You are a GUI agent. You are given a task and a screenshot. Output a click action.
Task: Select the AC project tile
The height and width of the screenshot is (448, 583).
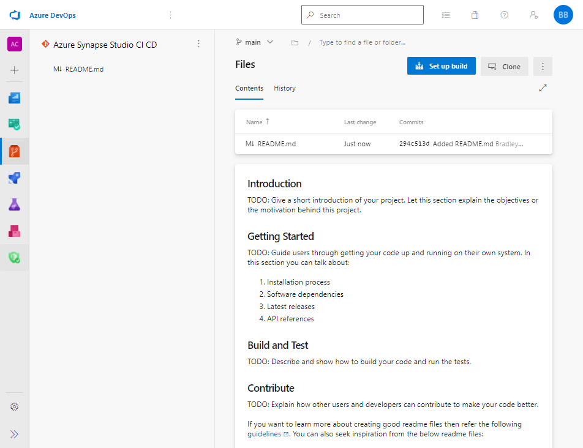15,44
